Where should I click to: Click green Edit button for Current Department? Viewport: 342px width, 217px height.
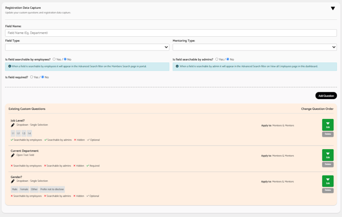click(328, 155)
